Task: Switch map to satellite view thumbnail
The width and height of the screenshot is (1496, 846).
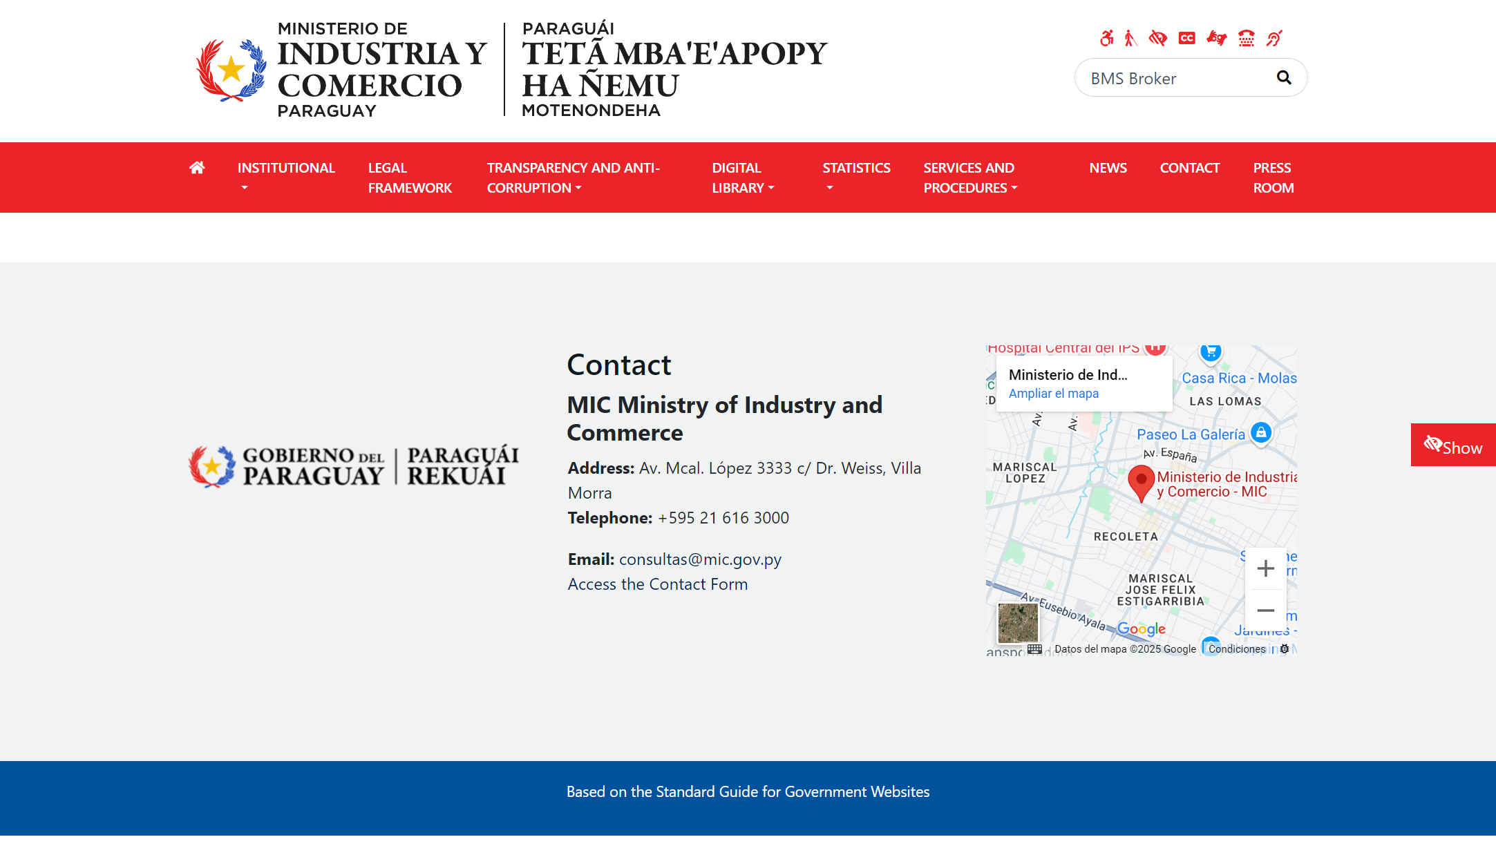Action: (1018, 623)
